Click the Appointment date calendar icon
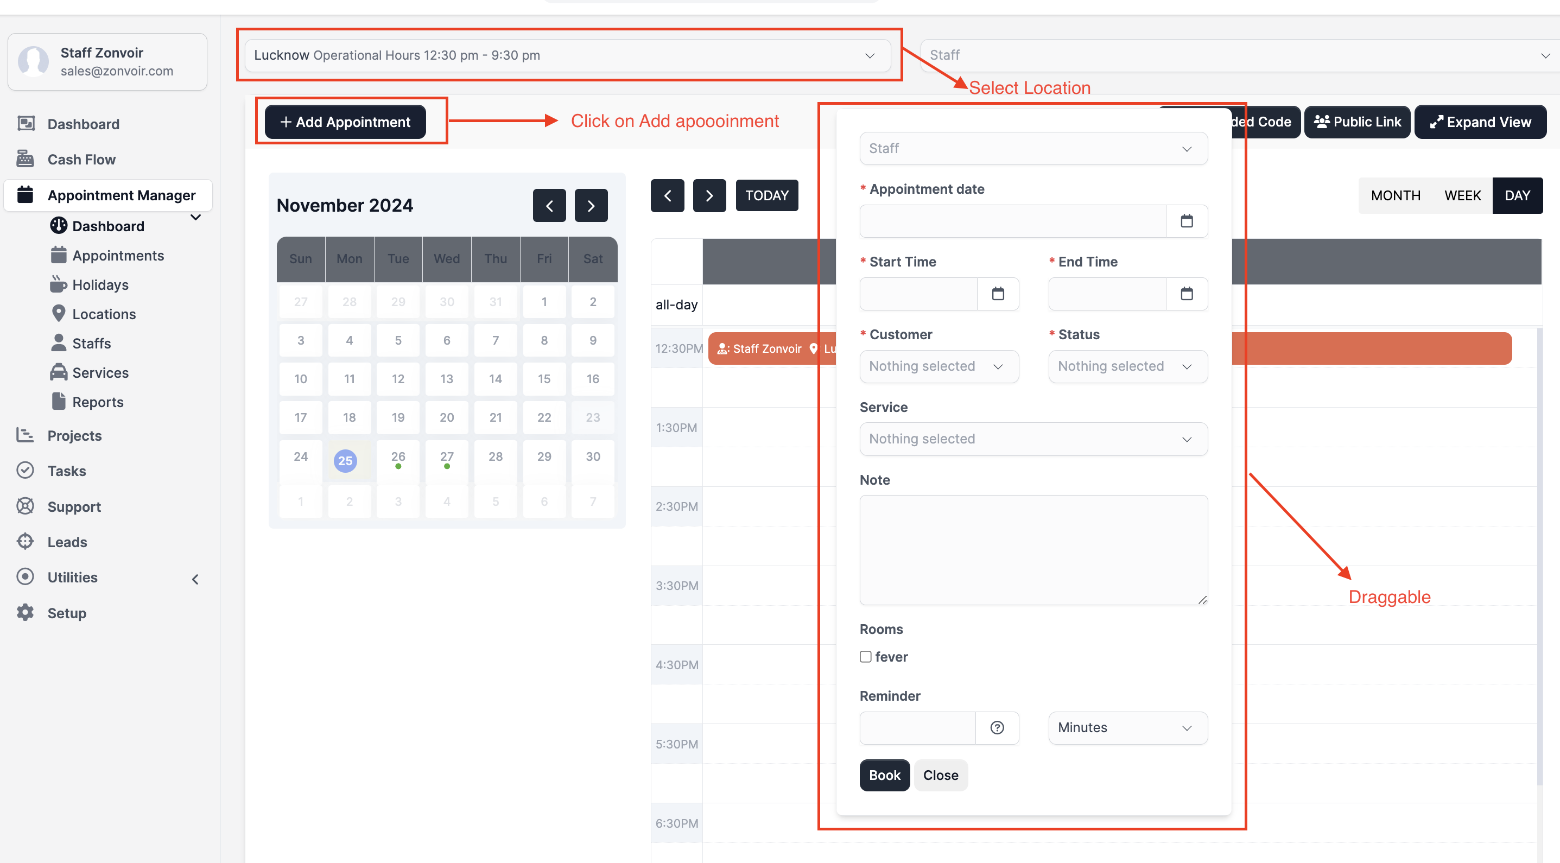 pos(1187,221)
